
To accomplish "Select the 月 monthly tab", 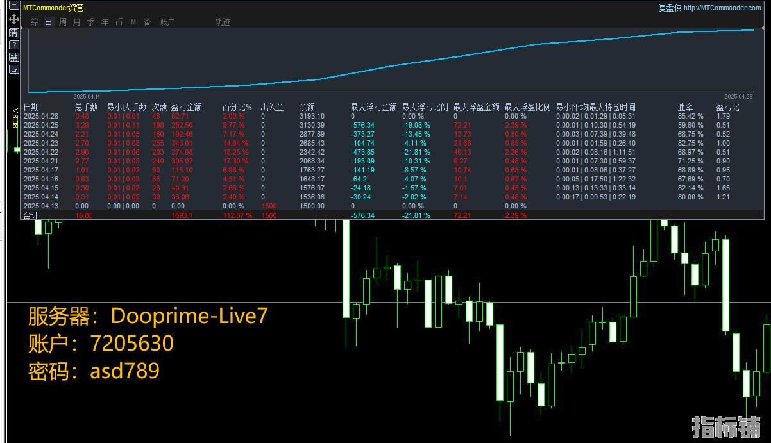I will pos(77,22).
